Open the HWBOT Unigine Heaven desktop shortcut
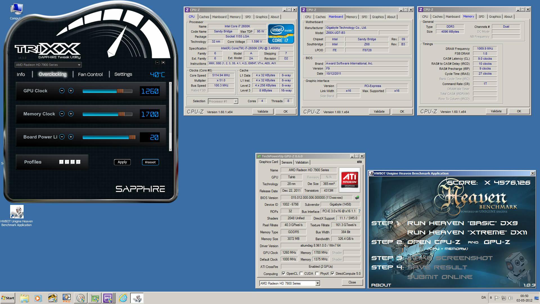 point(17,216)
